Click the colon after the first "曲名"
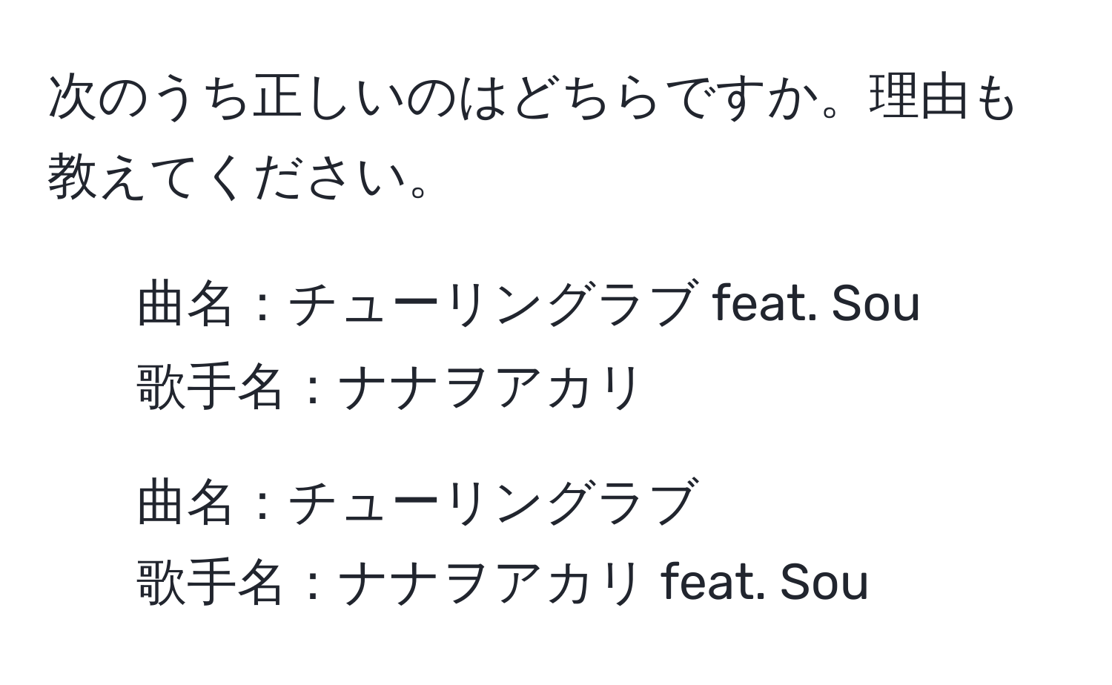 pyautogui.click(x=259, y=305)
